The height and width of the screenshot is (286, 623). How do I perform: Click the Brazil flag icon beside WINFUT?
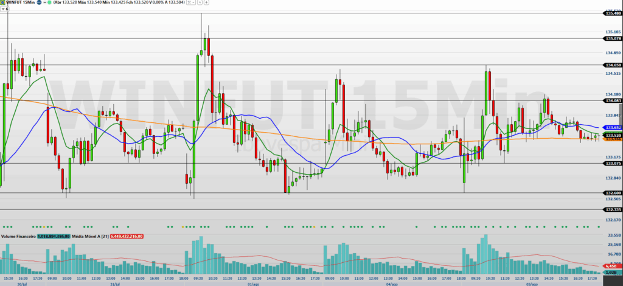3,2
